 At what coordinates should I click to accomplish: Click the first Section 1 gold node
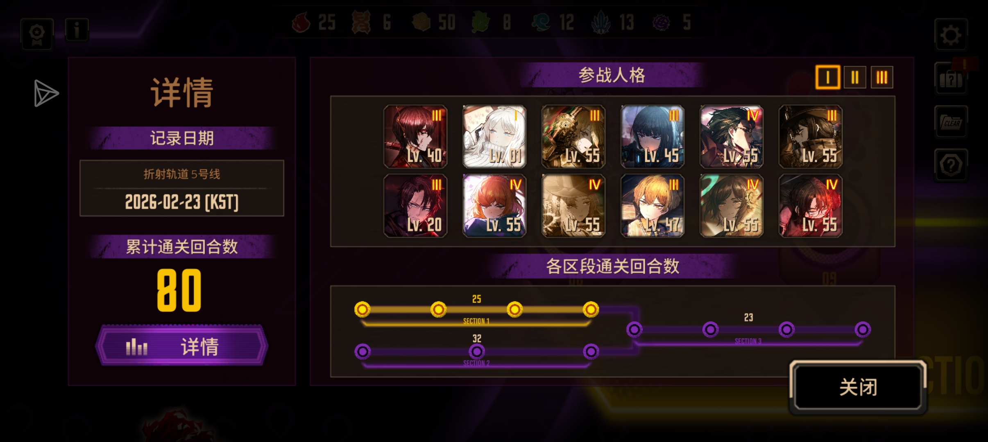(362, 309)
